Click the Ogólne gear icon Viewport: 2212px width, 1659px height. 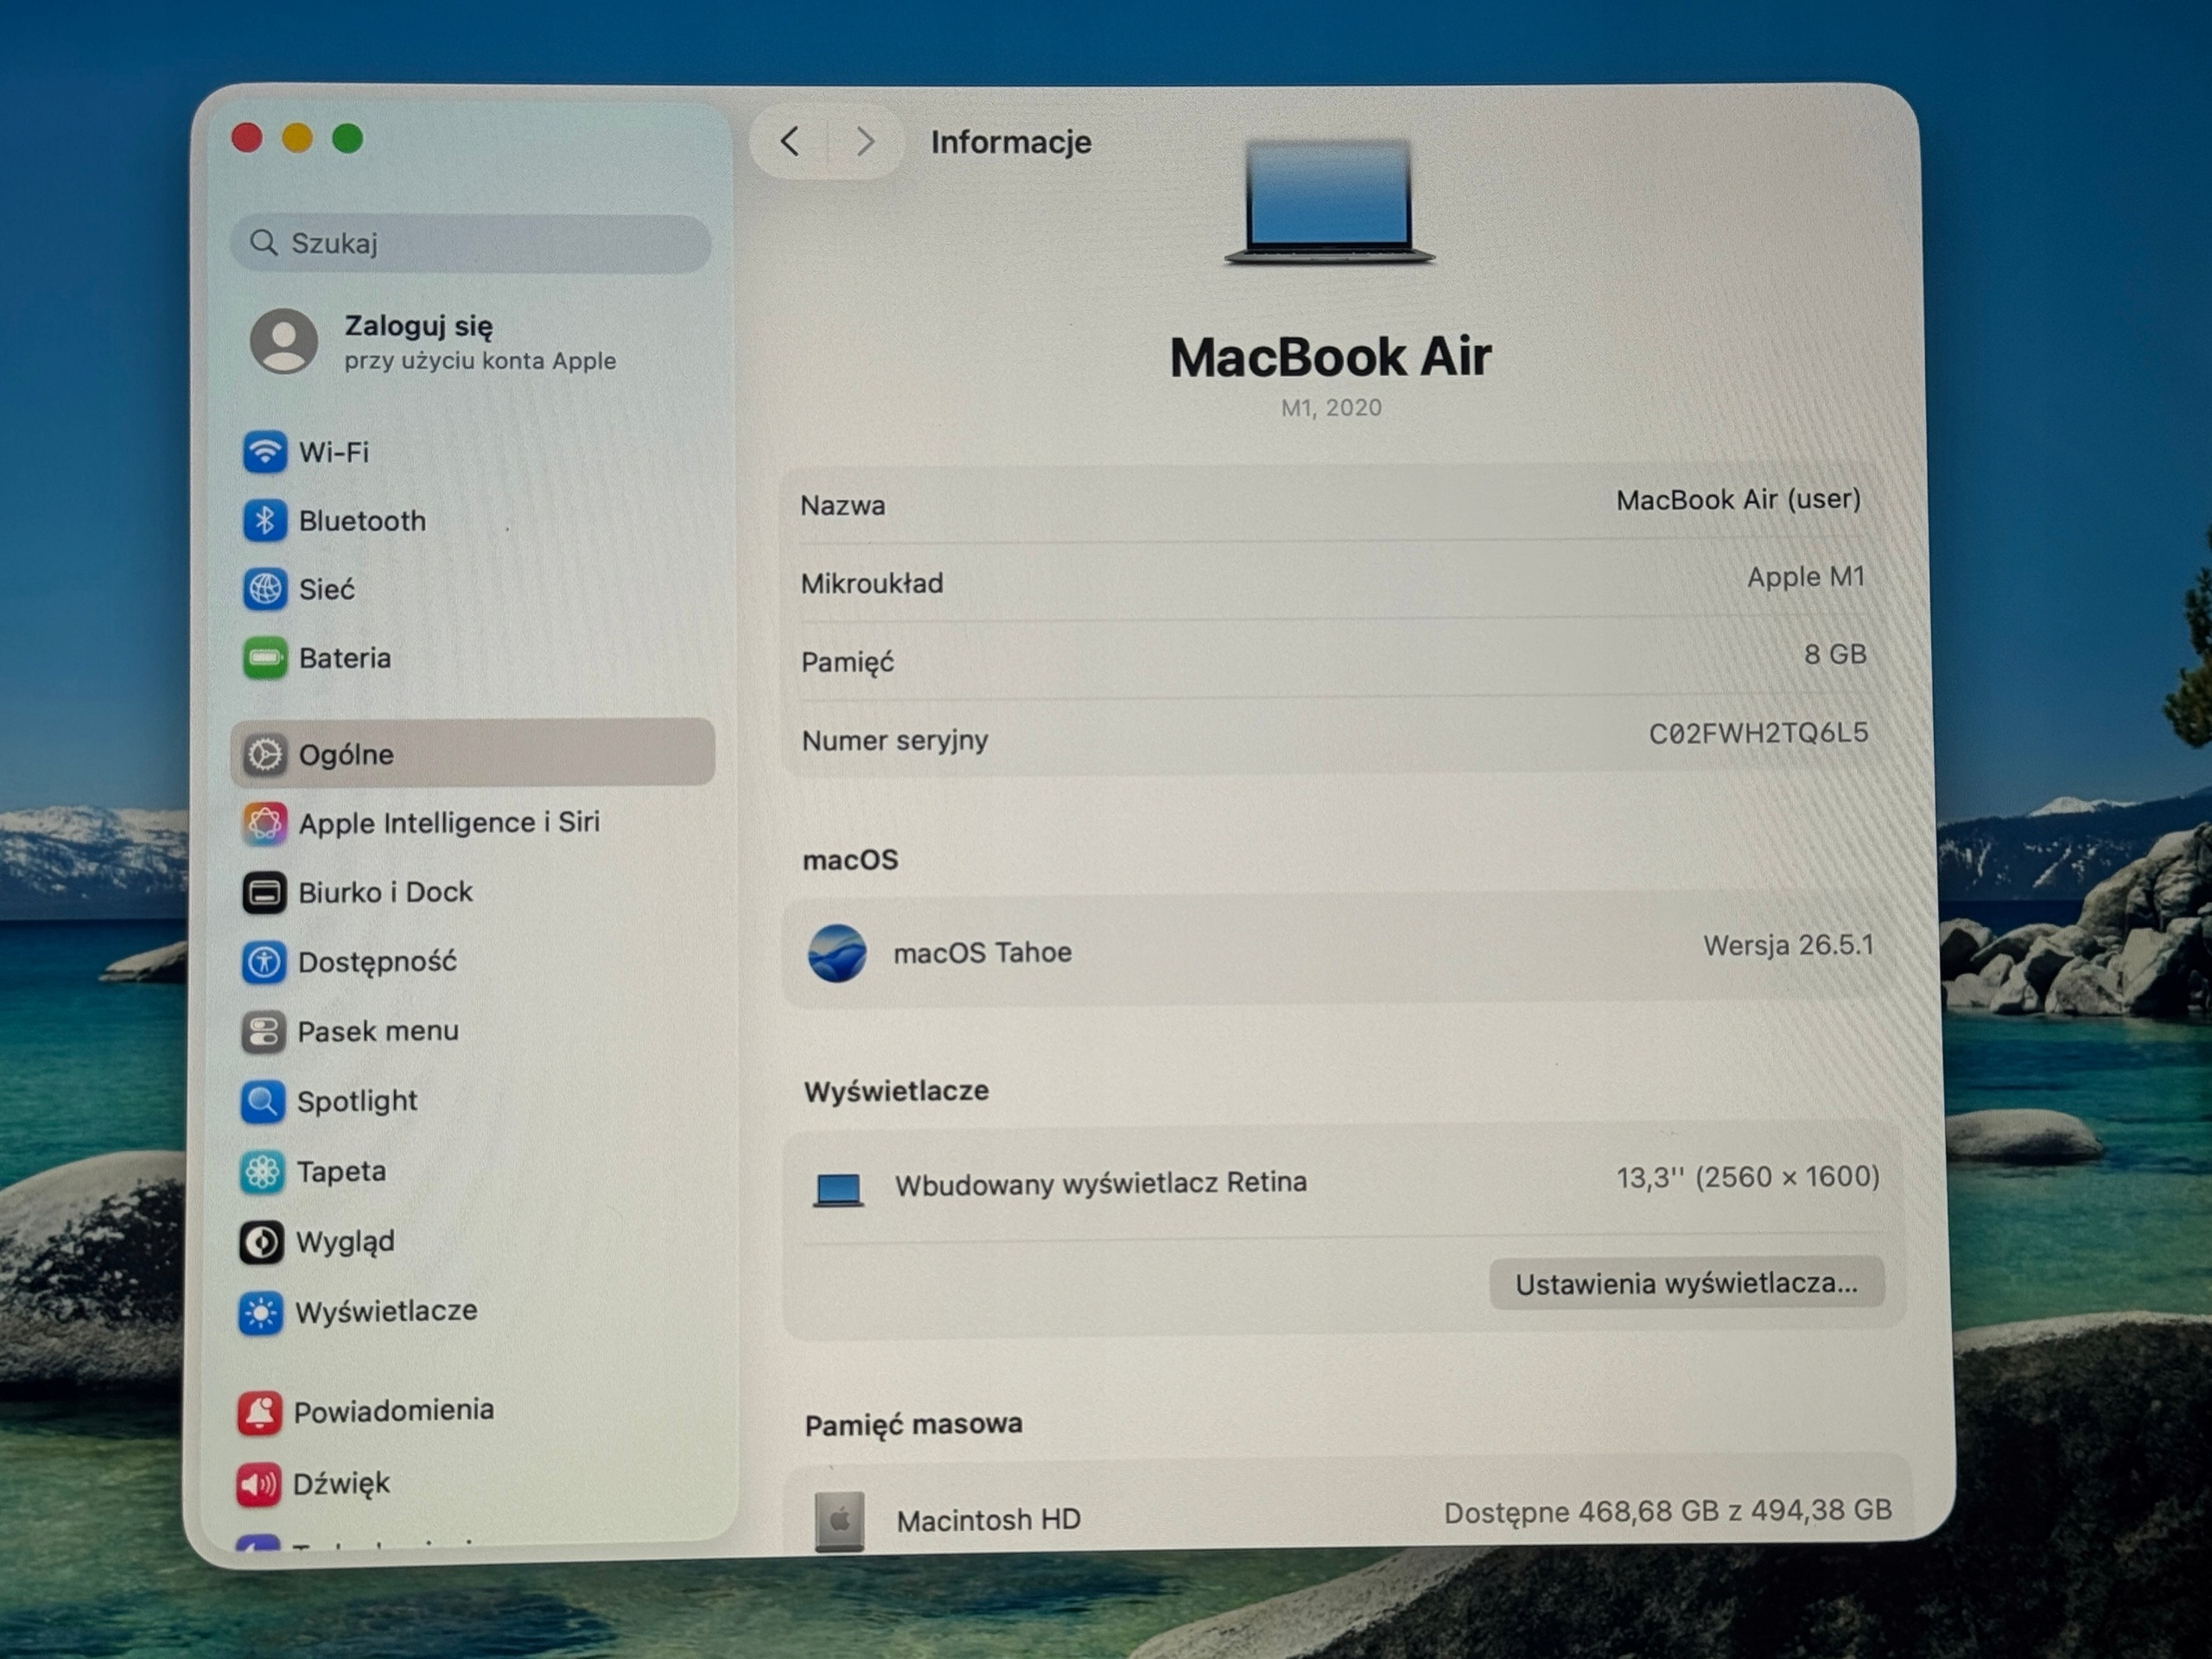point(265,754)
